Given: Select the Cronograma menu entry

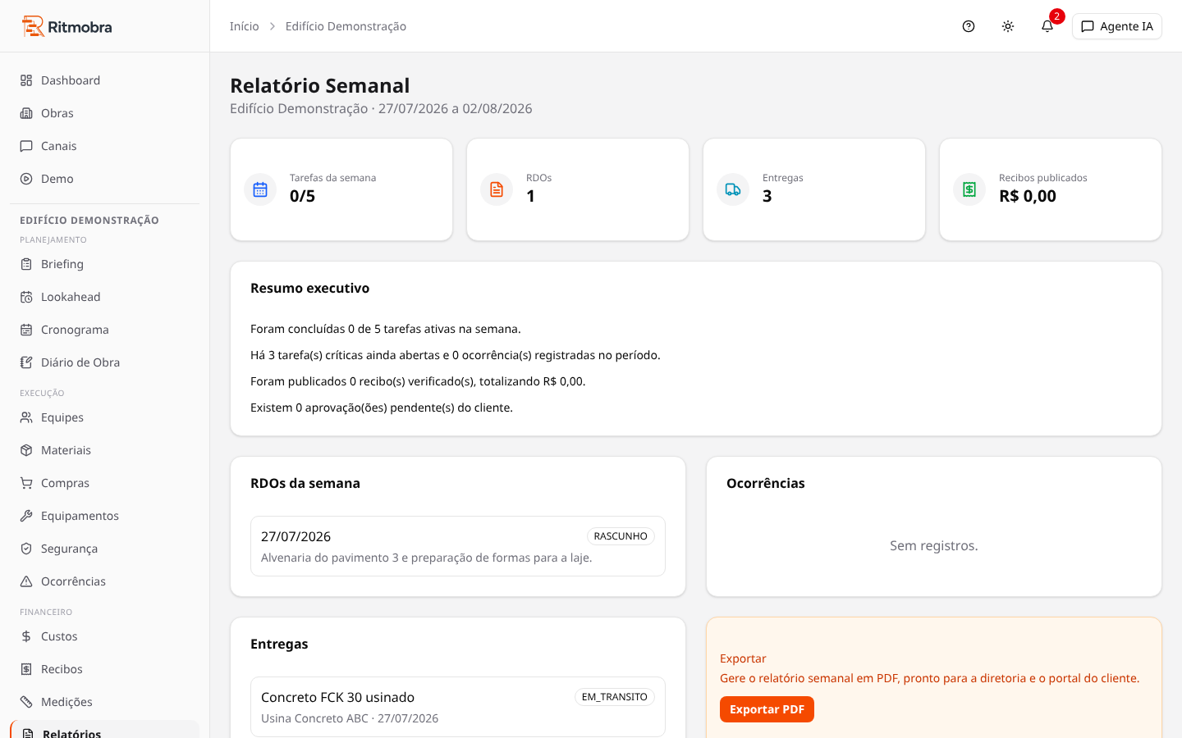Looking at the screenshot, I should pyautogui.click(x=104, y=330).
